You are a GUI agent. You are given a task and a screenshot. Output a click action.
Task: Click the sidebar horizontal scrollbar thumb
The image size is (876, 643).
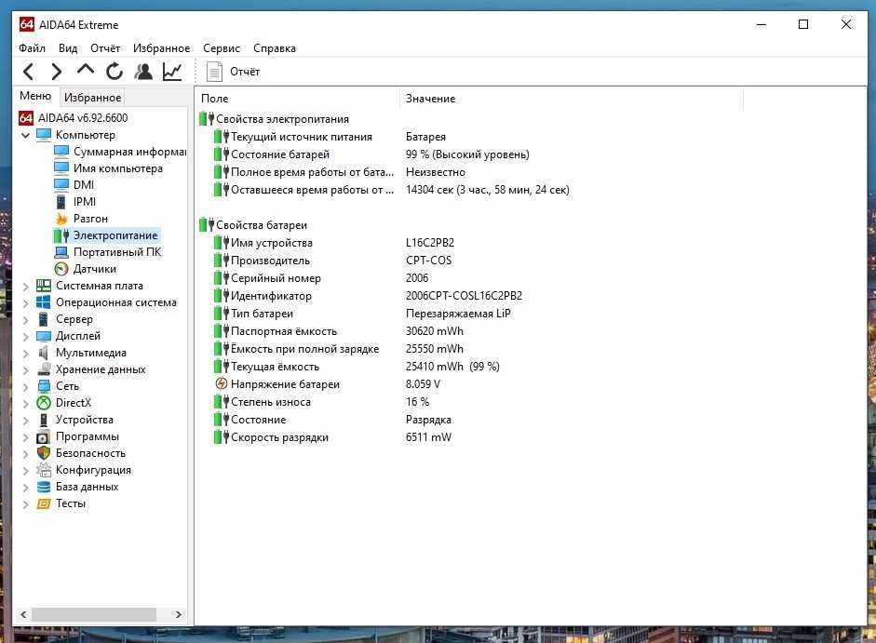tap(94, 614)
